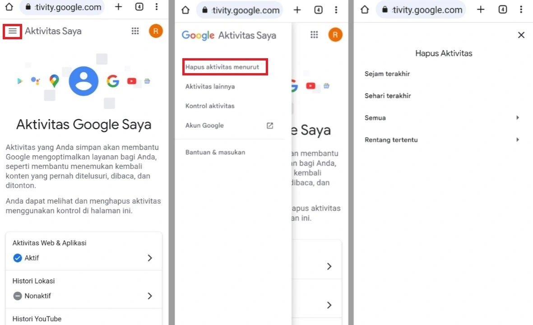The image size is (533, 325).
Task: Open the Google apps grid in the middle screen
Action: [314, 35]
